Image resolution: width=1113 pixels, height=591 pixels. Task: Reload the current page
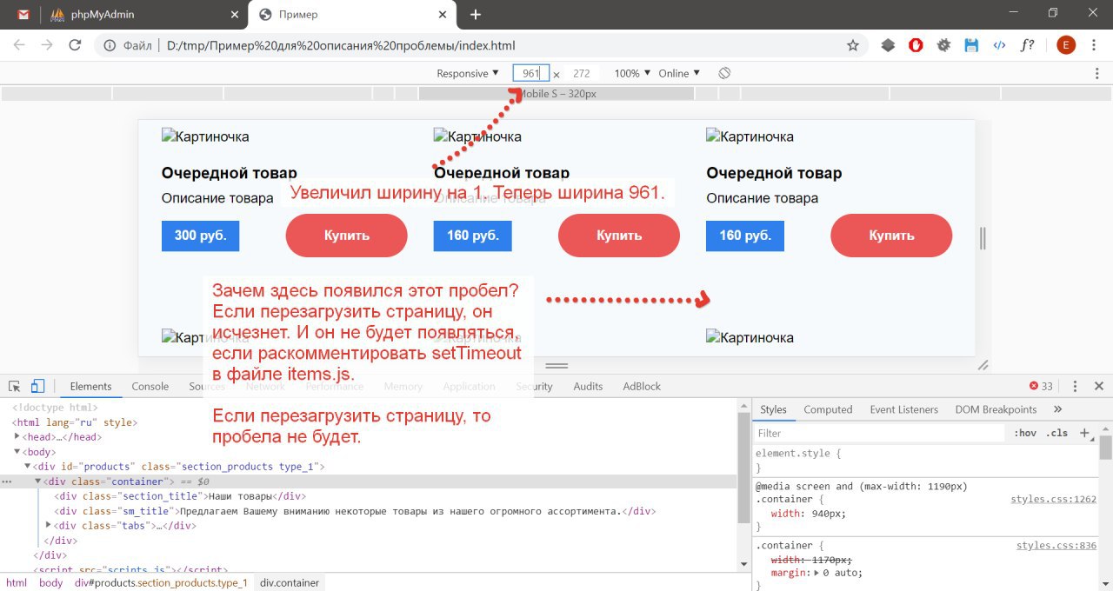(75, 45)
